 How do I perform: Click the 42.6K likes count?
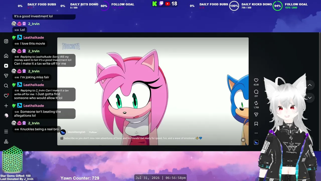(x=256, y=85)
